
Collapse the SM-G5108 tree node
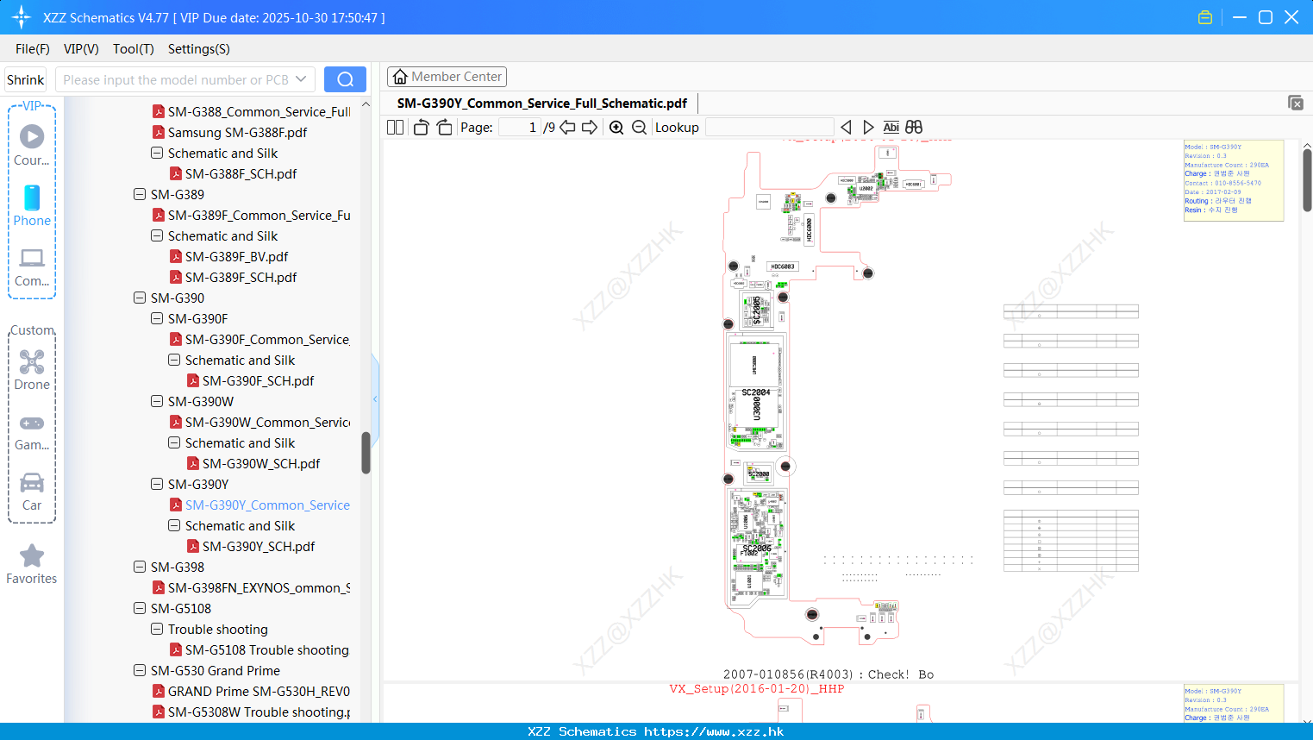140,608
